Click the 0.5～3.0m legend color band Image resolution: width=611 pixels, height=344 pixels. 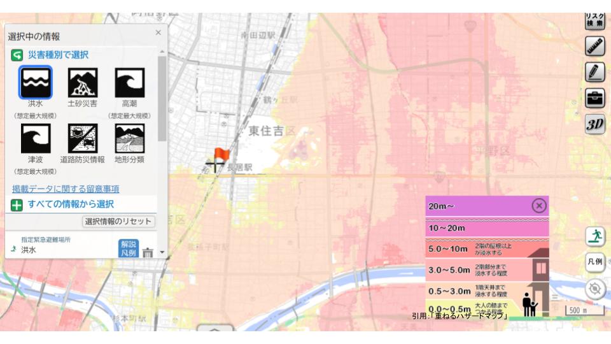click(487, 291)
